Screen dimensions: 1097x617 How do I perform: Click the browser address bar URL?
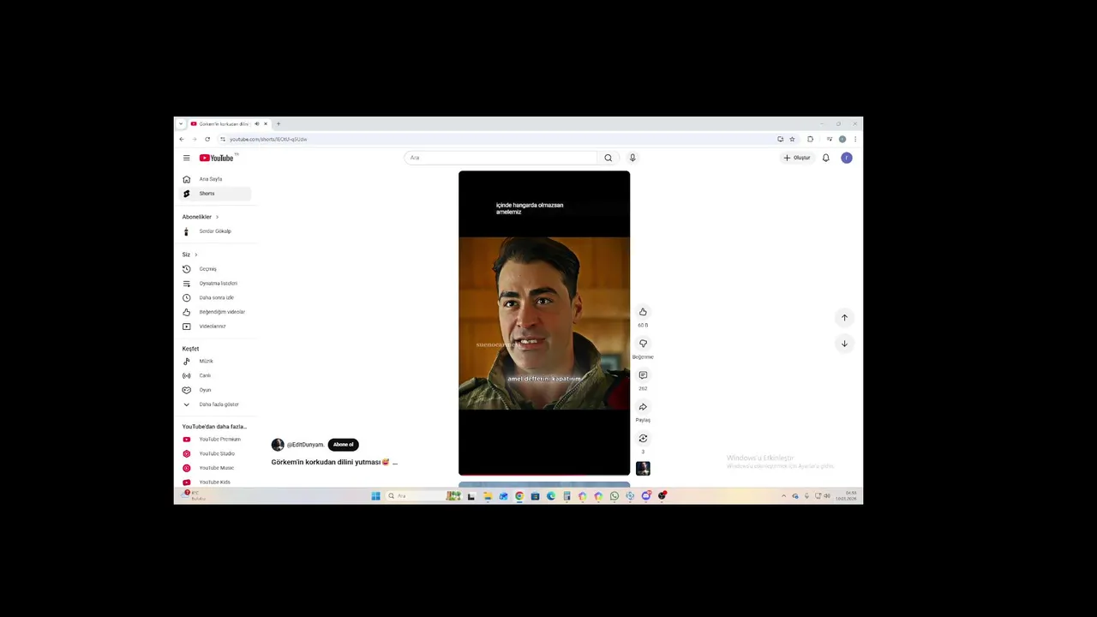(x=268, y=139)
